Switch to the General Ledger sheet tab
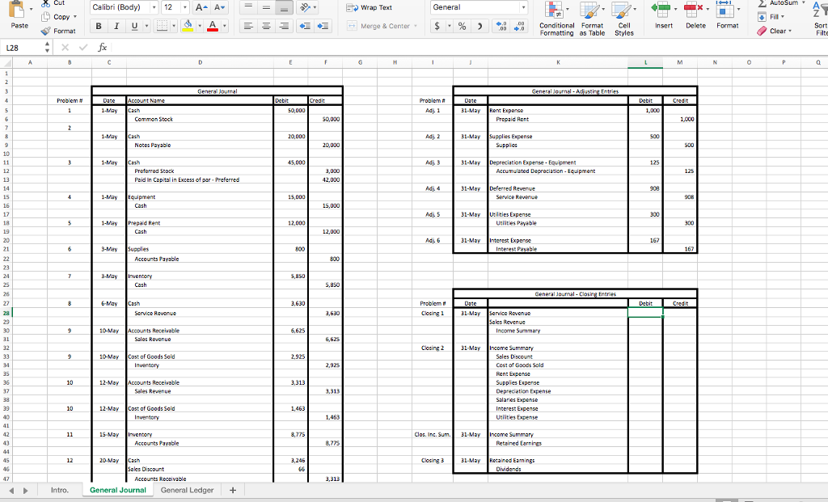Viewport: 828px width, 502px height. (187, 490)
